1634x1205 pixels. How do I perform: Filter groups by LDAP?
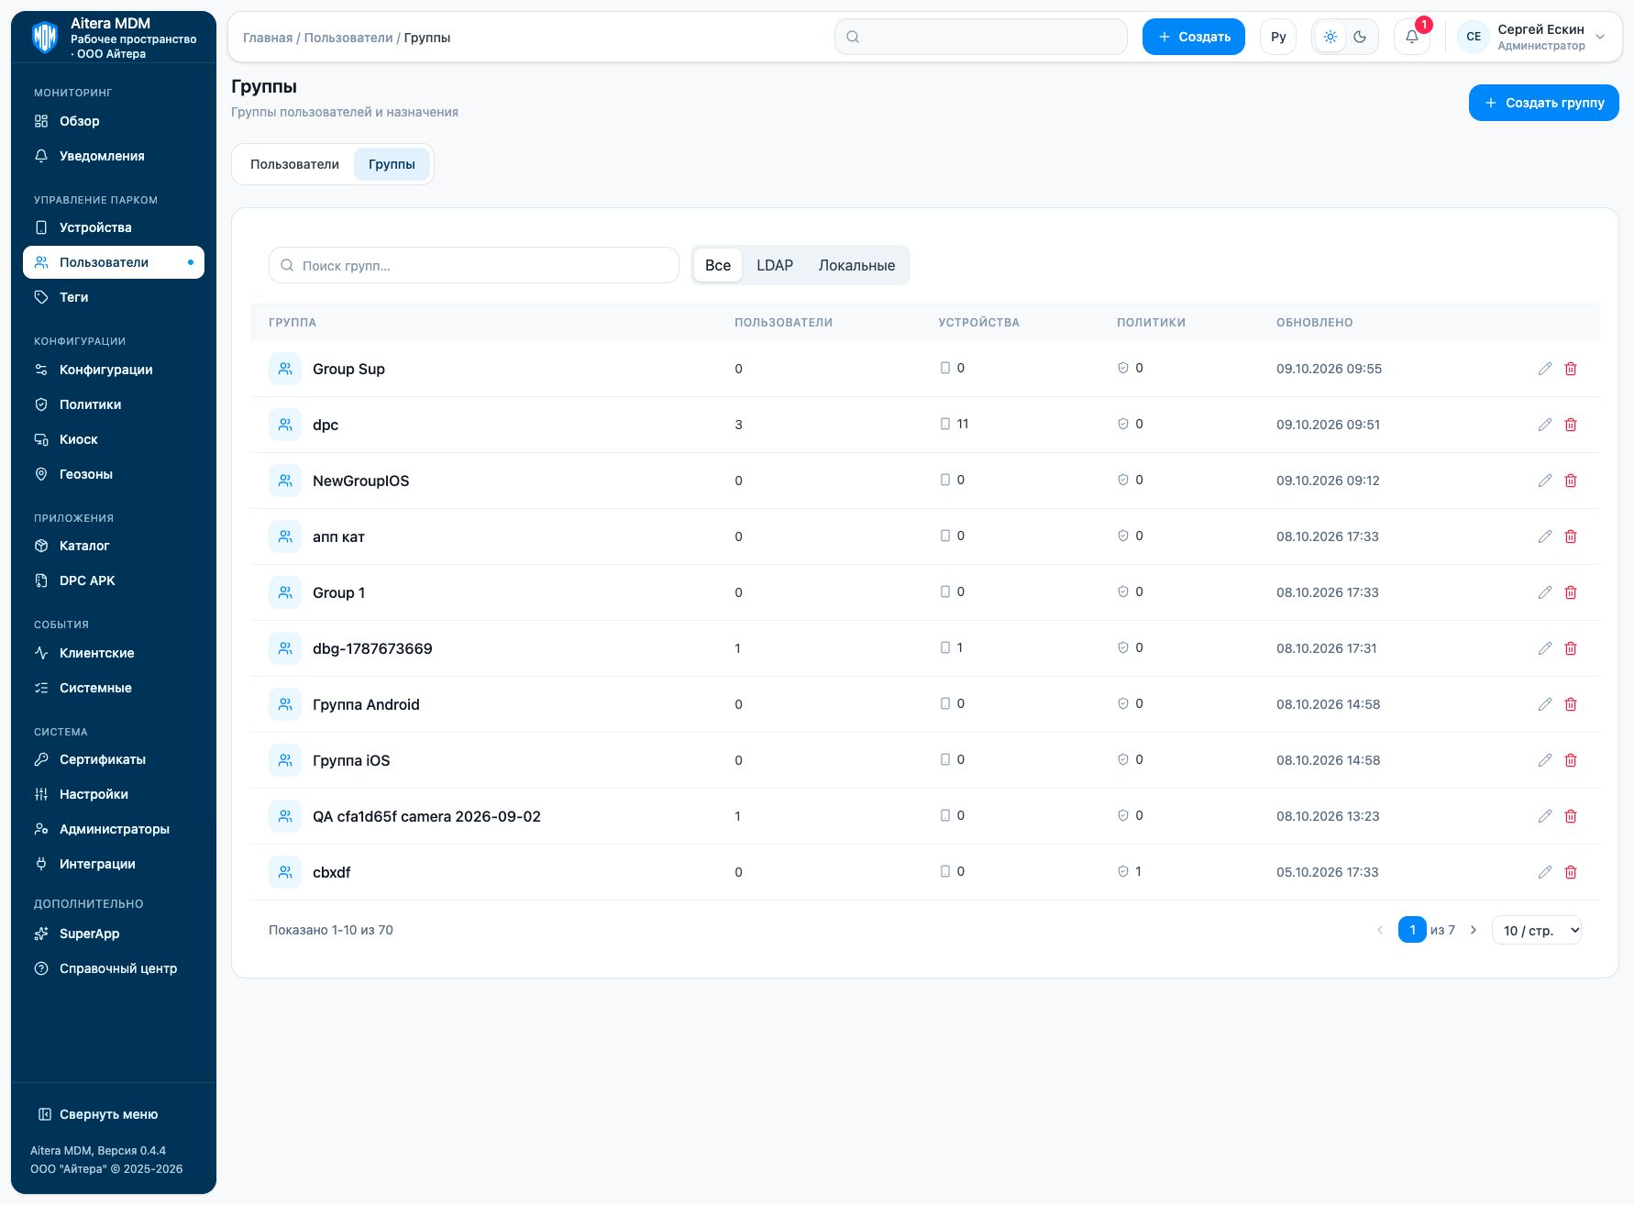point(775,265)
